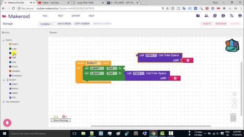Image resolution: width=244 pixels, height=137 pixels.
Task: Open the documentation library icon
Action: tap(215, 16)
